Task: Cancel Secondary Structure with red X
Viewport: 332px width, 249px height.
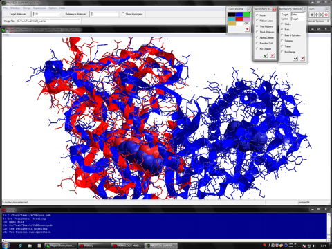Action: tap(273, 55)
